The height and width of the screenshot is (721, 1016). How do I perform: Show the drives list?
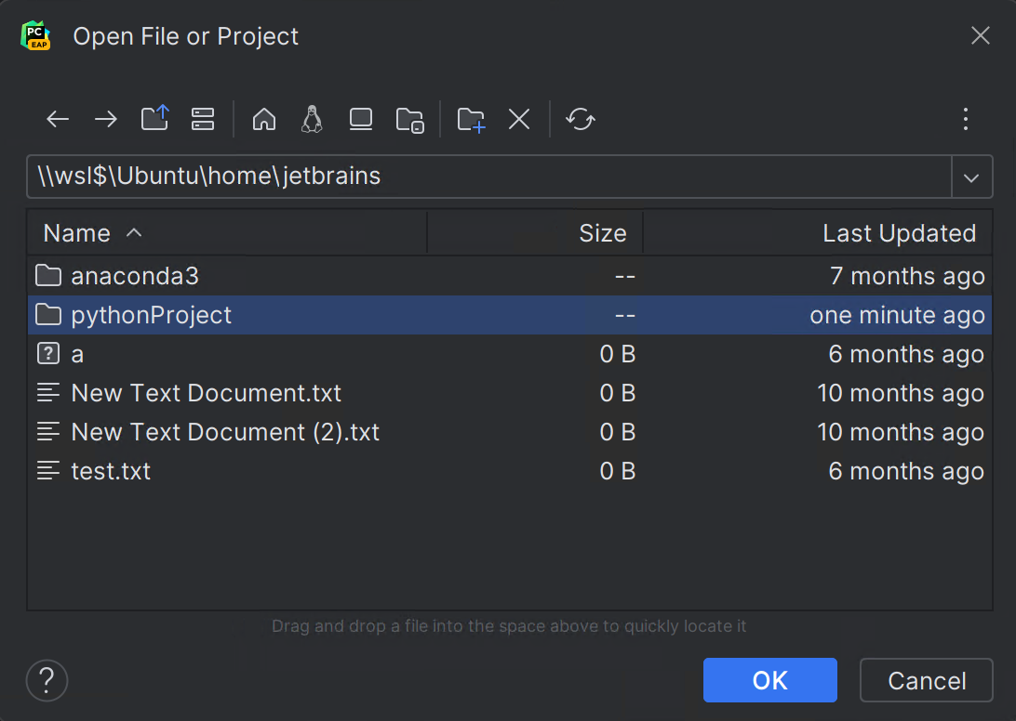202,119
